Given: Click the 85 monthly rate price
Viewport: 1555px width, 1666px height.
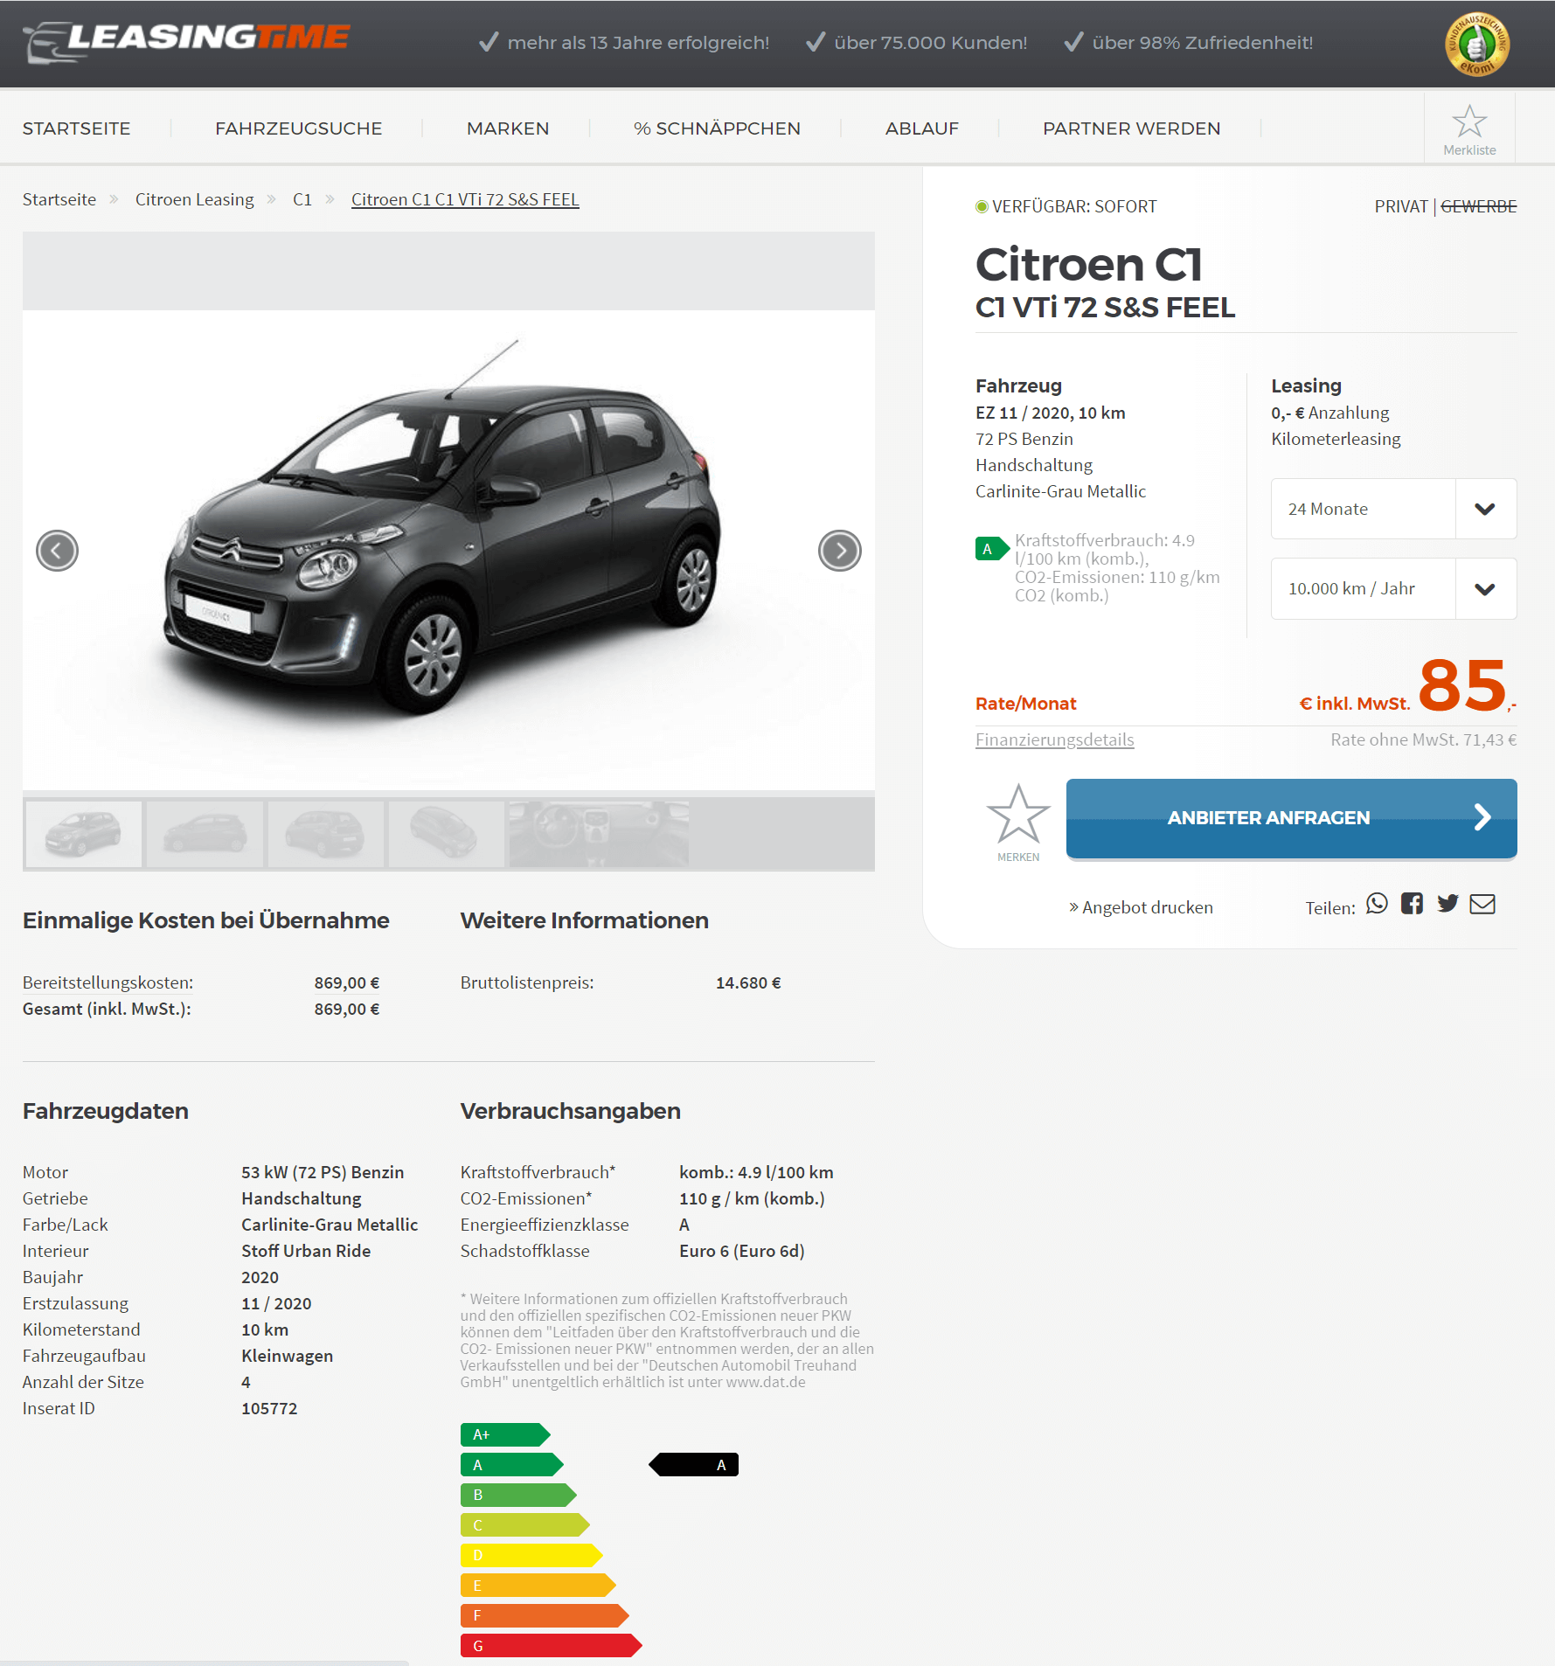Looking at the screenshot, I should pos(1462,685).
